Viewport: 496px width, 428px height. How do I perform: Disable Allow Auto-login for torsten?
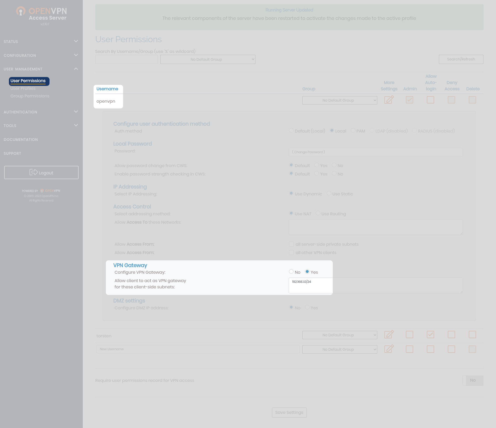pyautogui.click(x=430, y=334)
